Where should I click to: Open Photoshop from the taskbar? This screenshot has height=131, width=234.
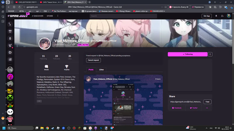[101, 128]
